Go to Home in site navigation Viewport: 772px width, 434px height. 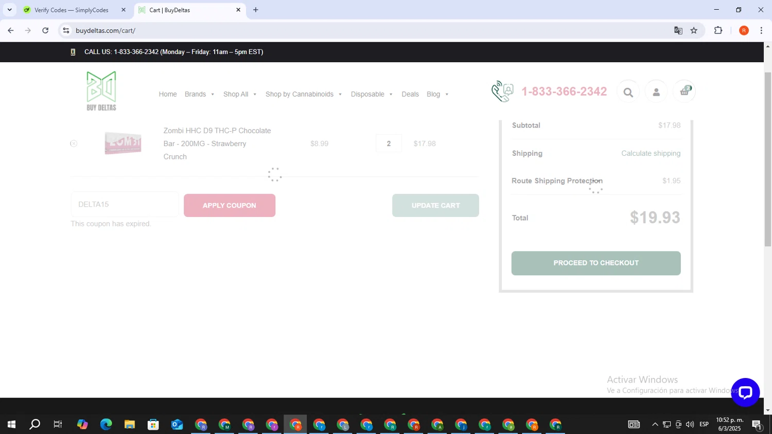coord(168,94)
